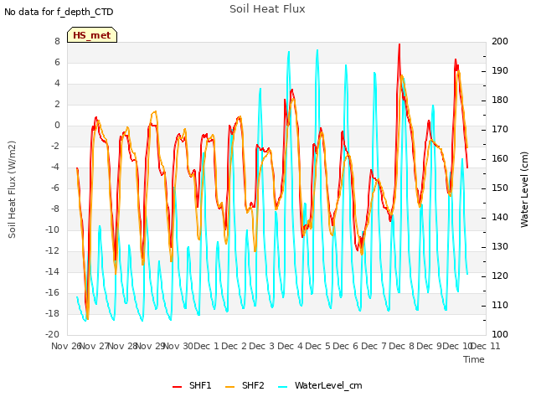
Task: Click the cyan WaterLevel_cm legend swatch
Action: [x=283, y=387]
